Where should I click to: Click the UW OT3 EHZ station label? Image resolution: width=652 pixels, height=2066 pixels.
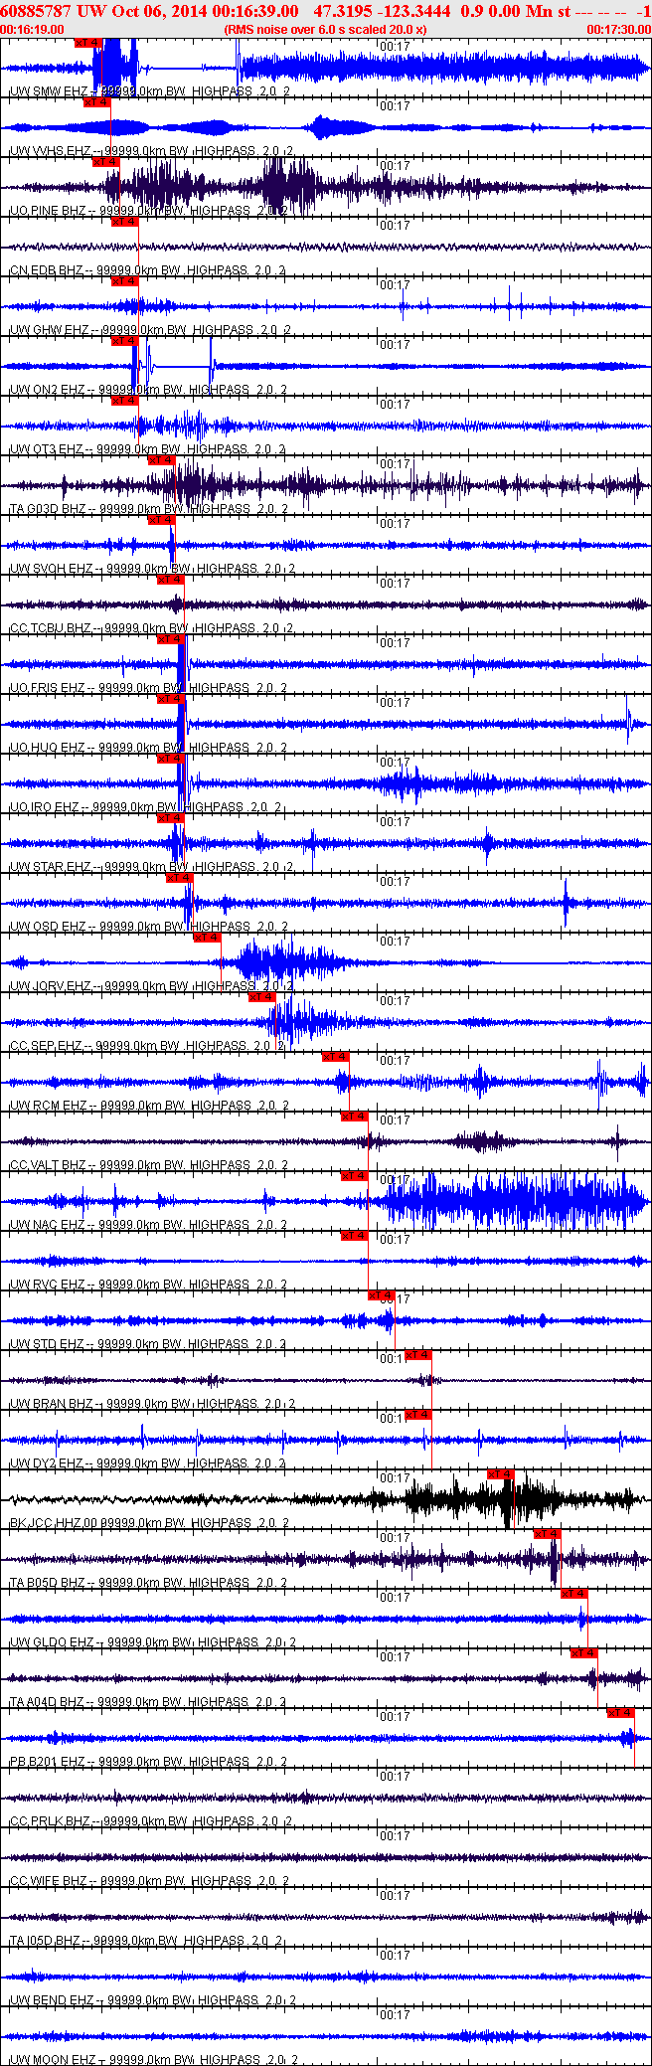tap(147, 449)
